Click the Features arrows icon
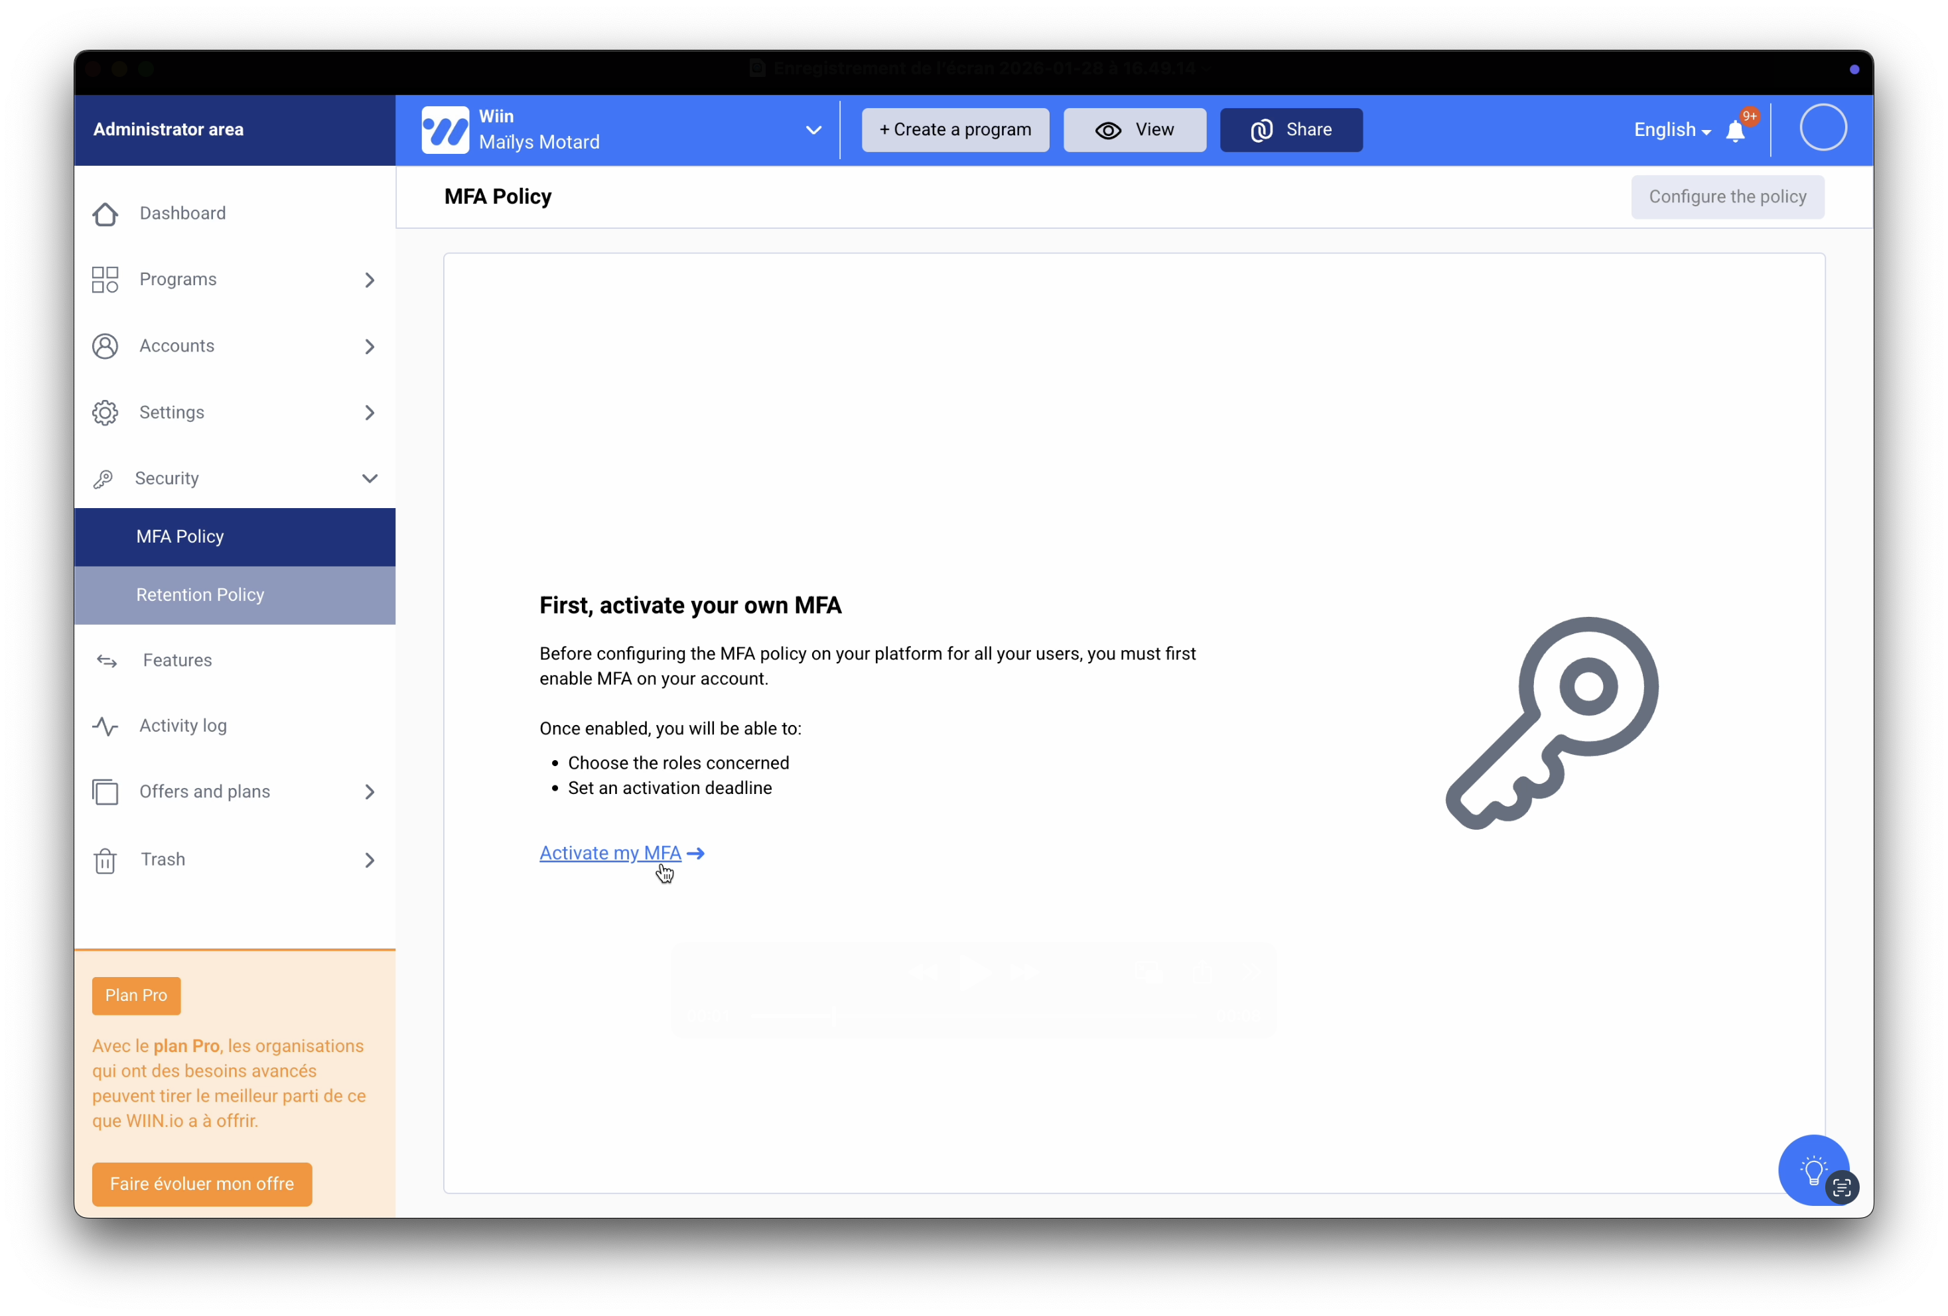Viewport: 1948px width, 1316px height. [107, 661]
